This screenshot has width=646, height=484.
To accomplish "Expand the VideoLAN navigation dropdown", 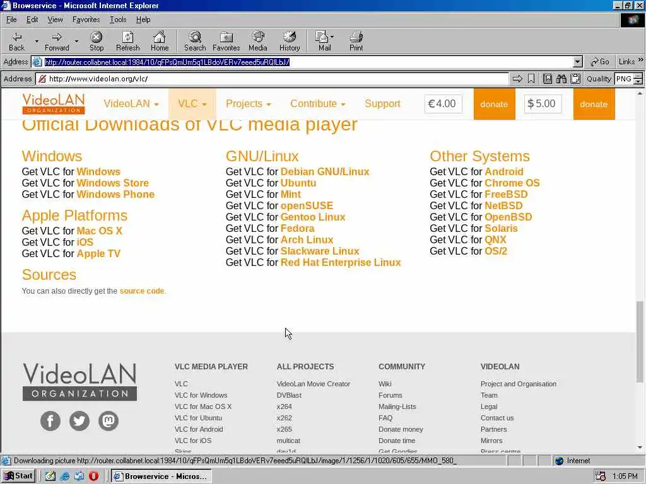I will pyautogui.click(x=131, y=104).
